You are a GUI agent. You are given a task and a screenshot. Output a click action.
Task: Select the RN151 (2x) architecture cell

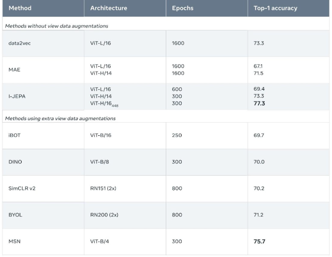pyautogui.click(x=104, y=188)
